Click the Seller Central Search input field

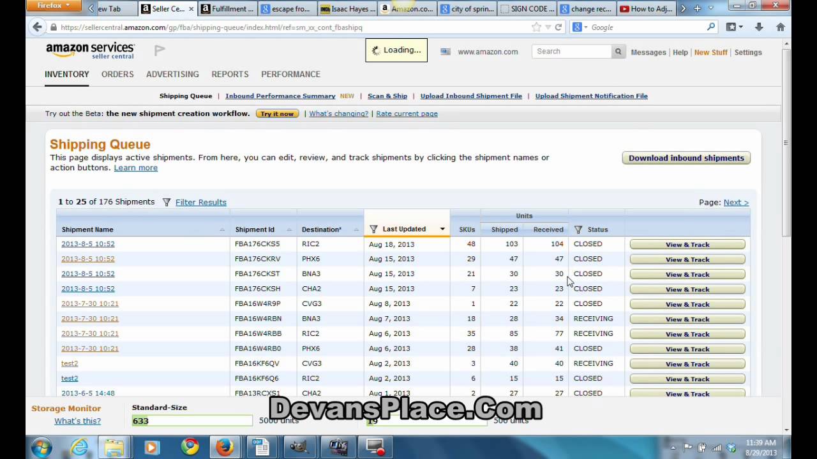(571, 52)
